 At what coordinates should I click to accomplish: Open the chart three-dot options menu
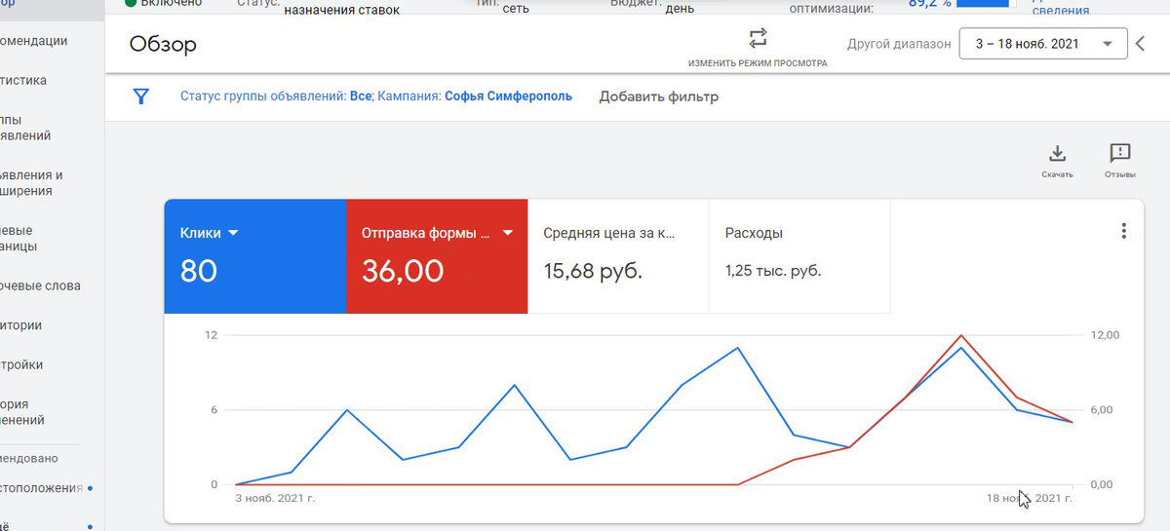pos(1124,231)
